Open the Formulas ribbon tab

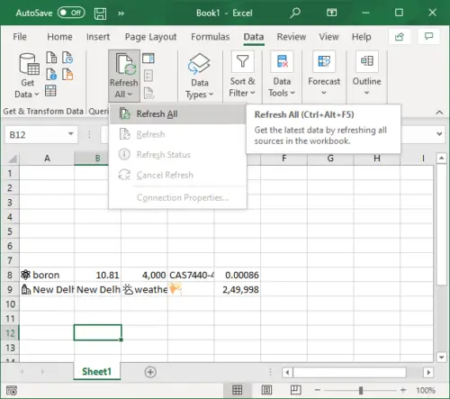tap(211, 37)
